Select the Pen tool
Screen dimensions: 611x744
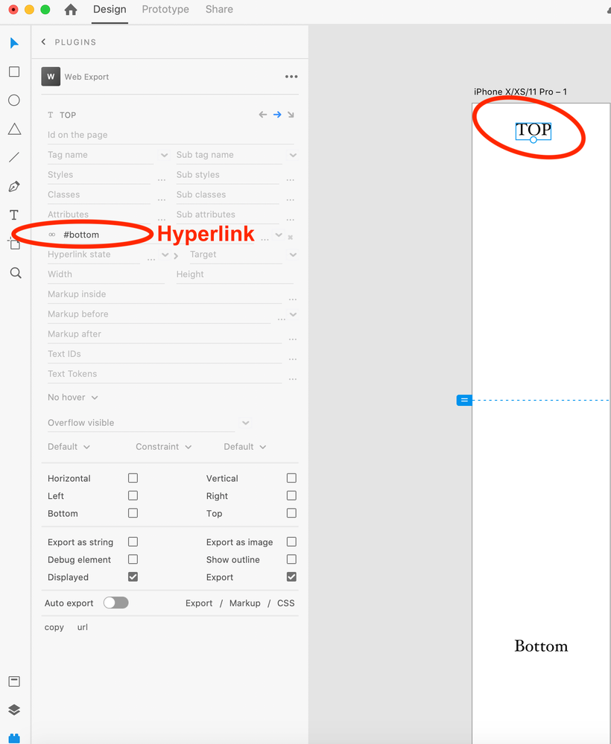click(14, 186)
